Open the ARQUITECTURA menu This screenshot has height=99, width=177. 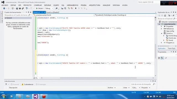95,5
